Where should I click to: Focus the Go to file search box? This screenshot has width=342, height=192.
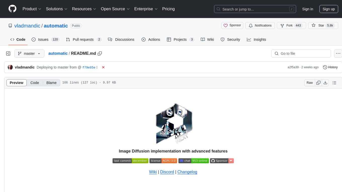tap(301, 54)
